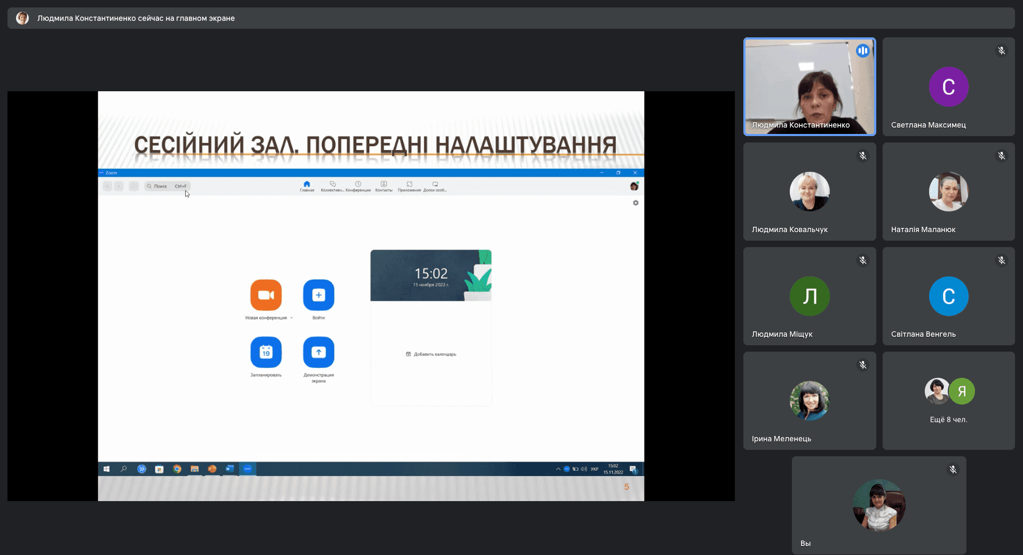The width and height of the screenshot is (1023, 555).
Task: Open the Главная tab in Zoom
Action: 307,186
